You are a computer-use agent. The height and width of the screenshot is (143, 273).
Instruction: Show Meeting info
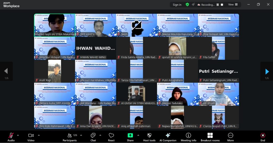pos(188,137)
